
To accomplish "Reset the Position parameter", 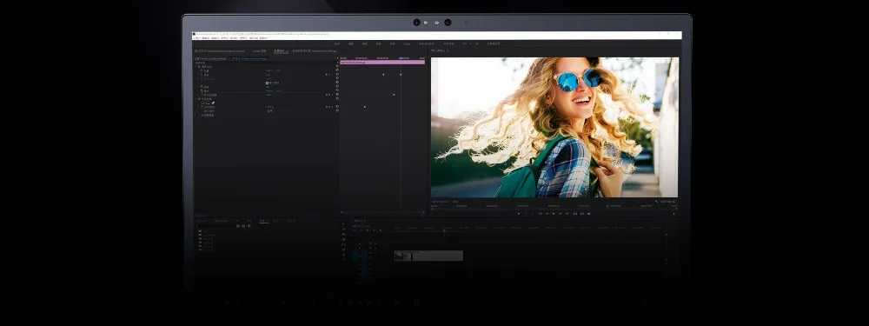I will [337, 70].
